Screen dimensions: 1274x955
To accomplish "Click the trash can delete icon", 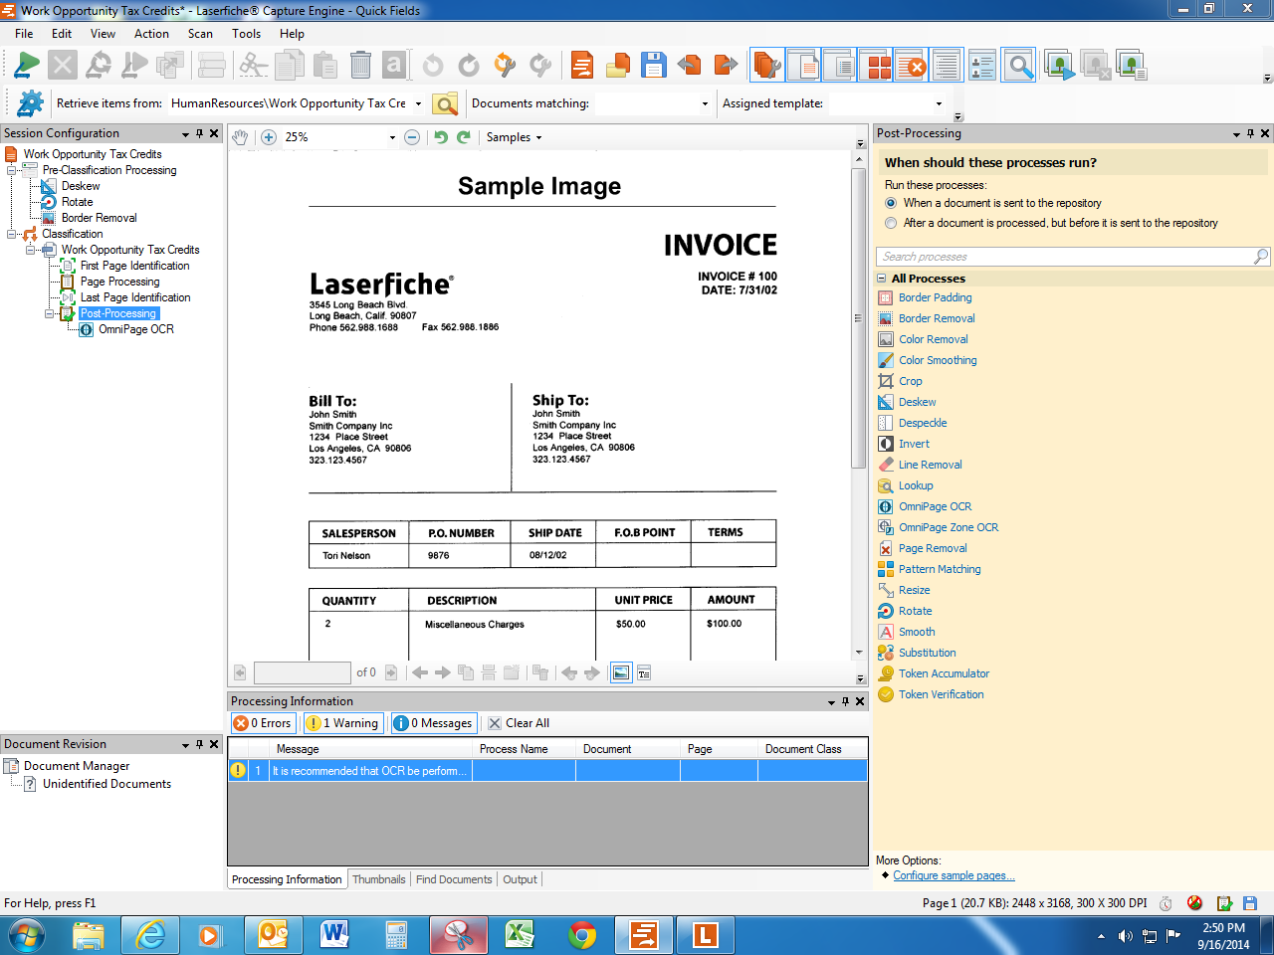I will click(360, 66).
